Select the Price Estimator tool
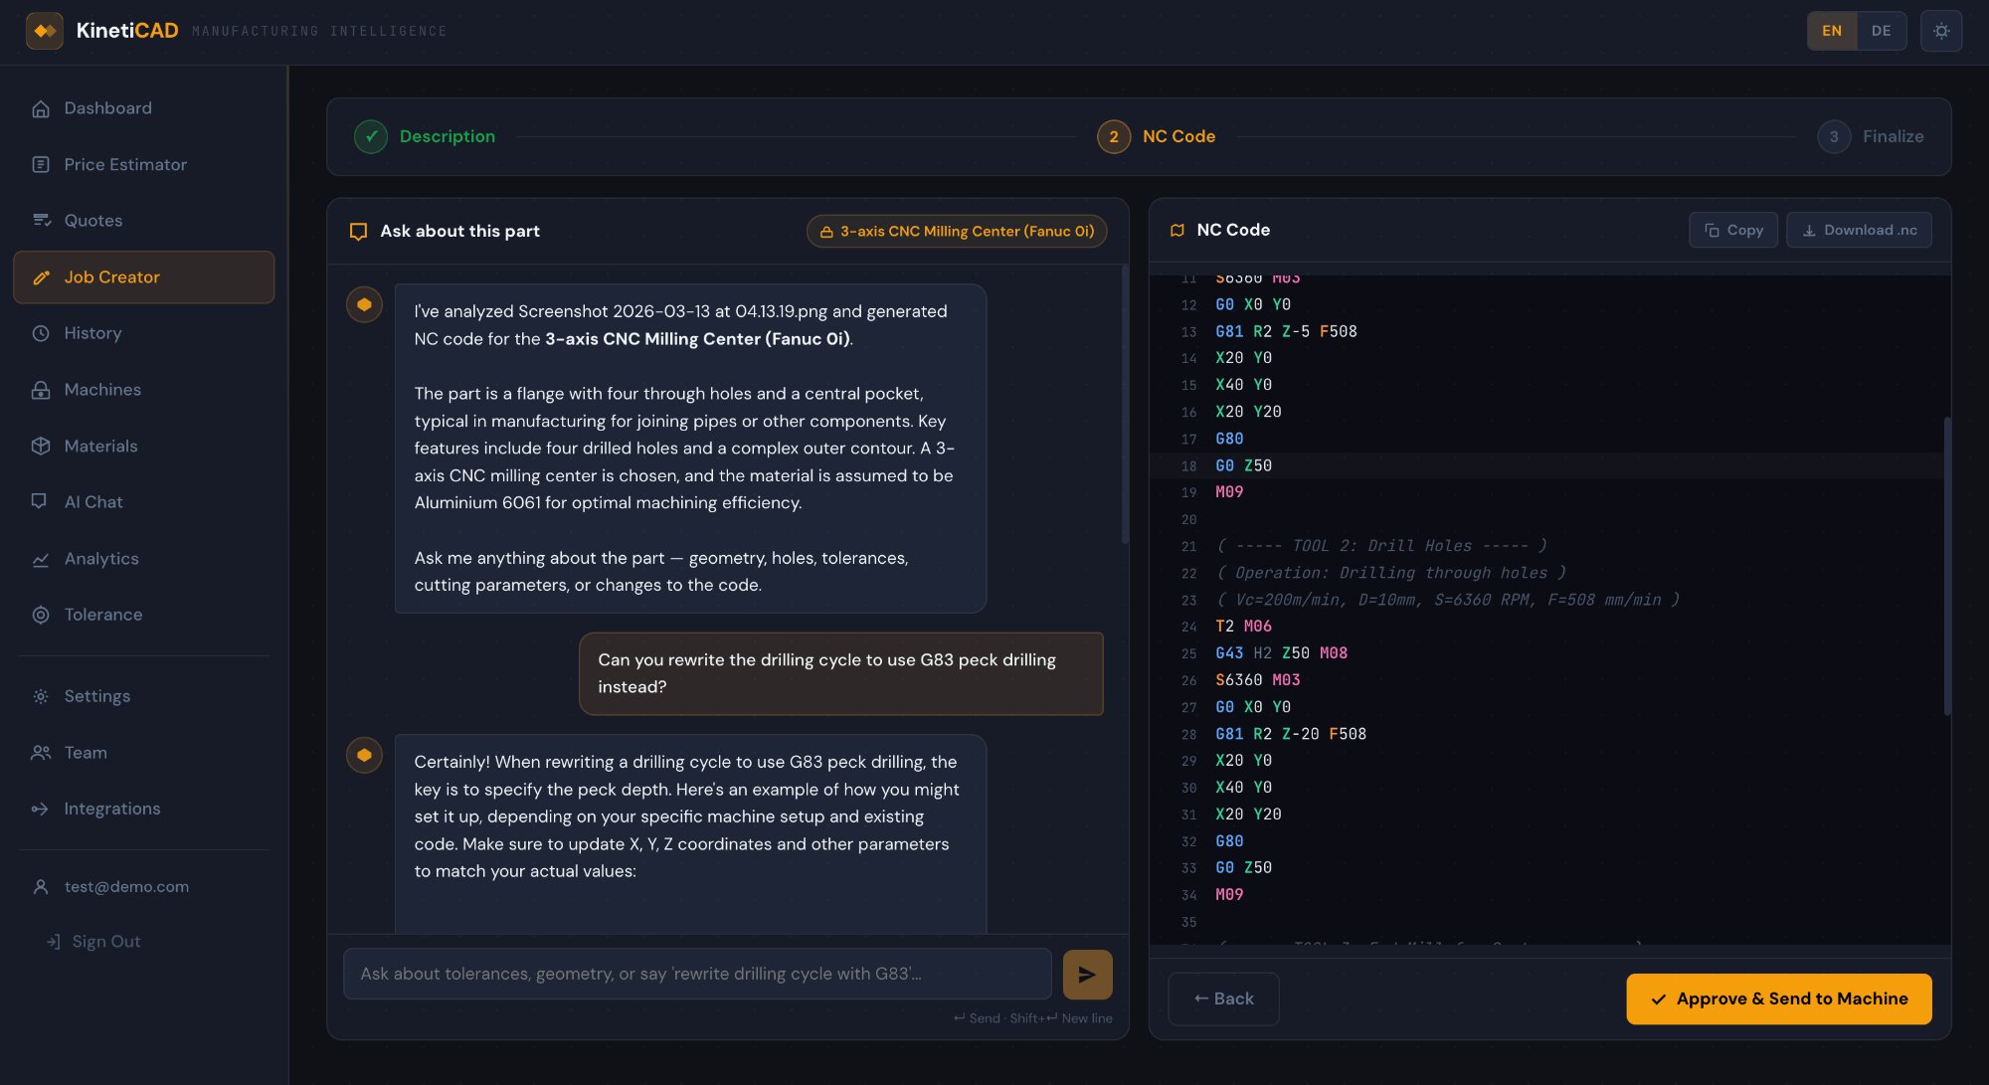Viewport: 1989px width, 1085px height. point(125,164)
